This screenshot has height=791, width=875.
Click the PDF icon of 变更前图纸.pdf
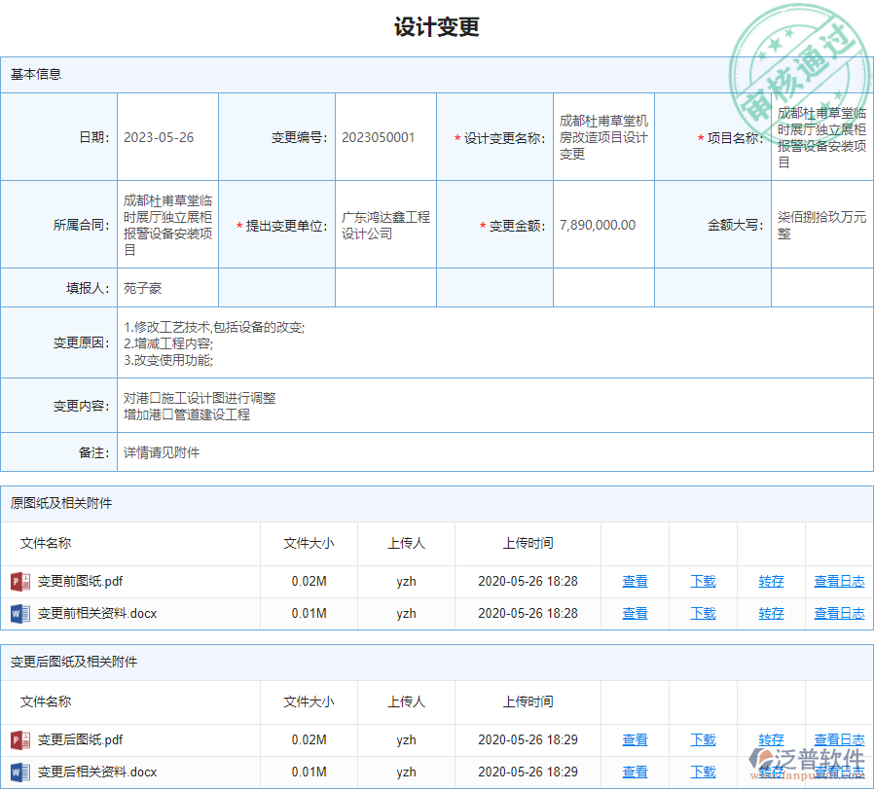click(x=18, y=581)
